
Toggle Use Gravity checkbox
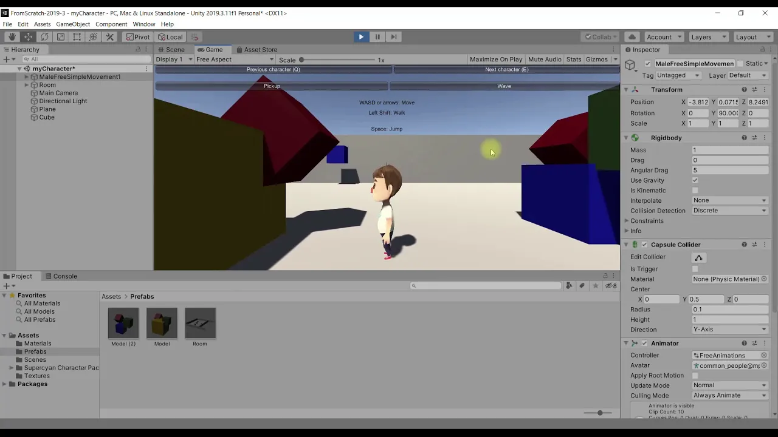(695, 180)
